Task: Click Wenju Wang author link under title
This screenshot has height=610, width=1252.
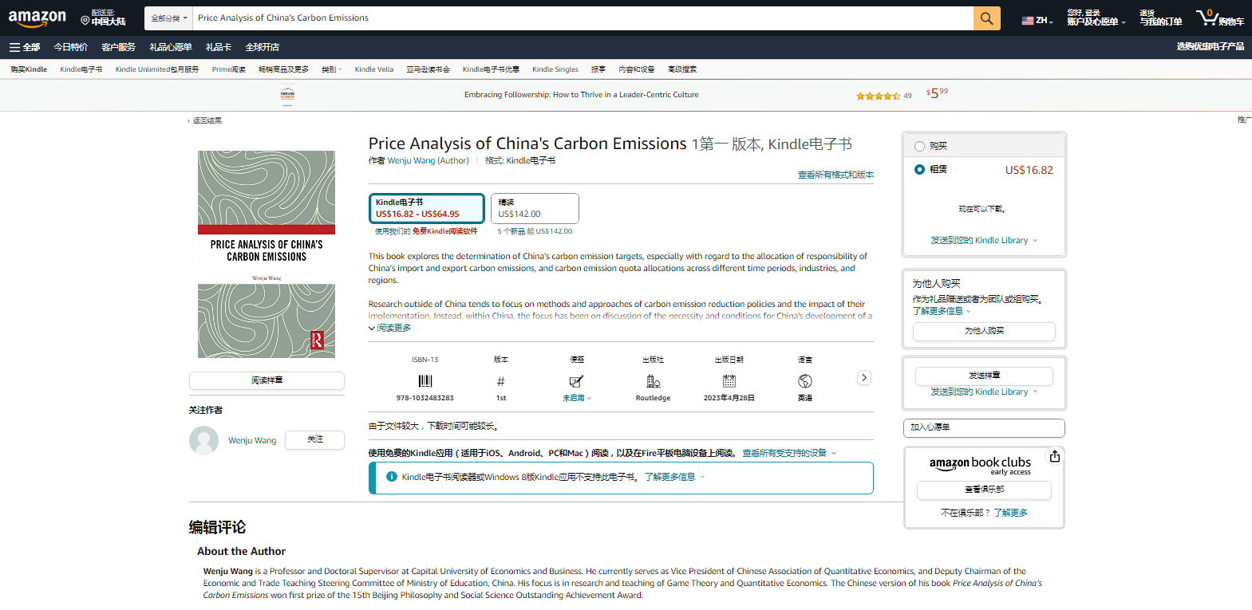Action: 411,160
